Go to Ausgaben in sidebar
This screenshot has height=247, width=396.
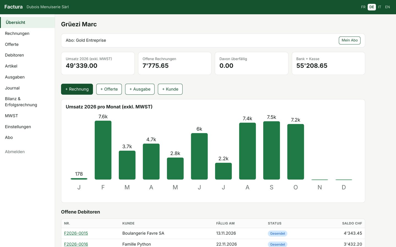(28, 77)
